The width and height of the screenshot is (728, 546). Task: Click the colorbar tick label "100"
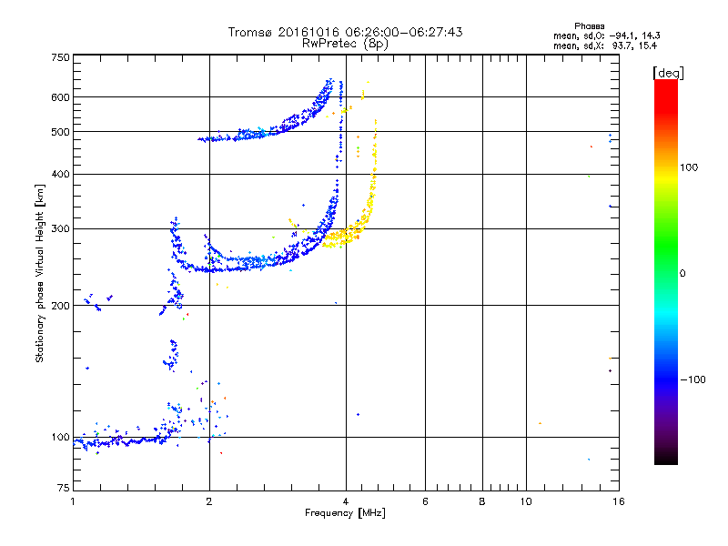click(689, 167)
